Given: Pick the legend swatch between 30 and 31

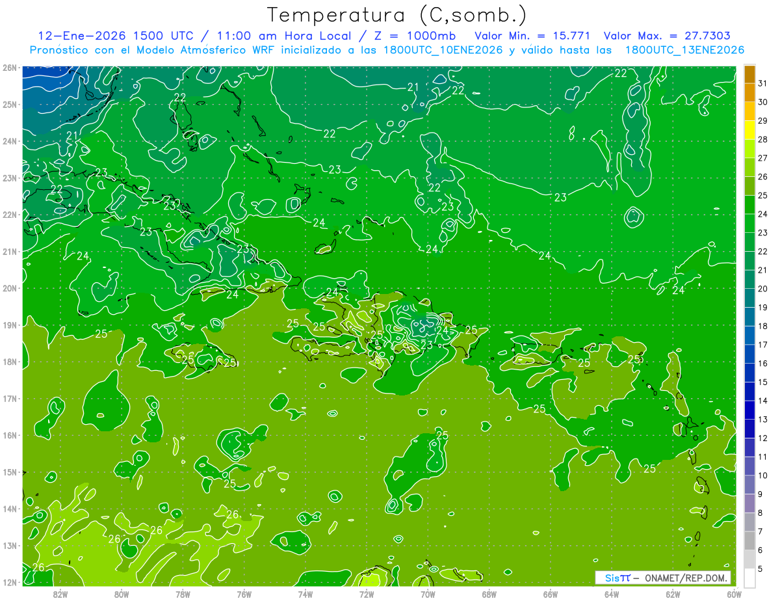Looking at the screenshot, I should pos(749,93).
